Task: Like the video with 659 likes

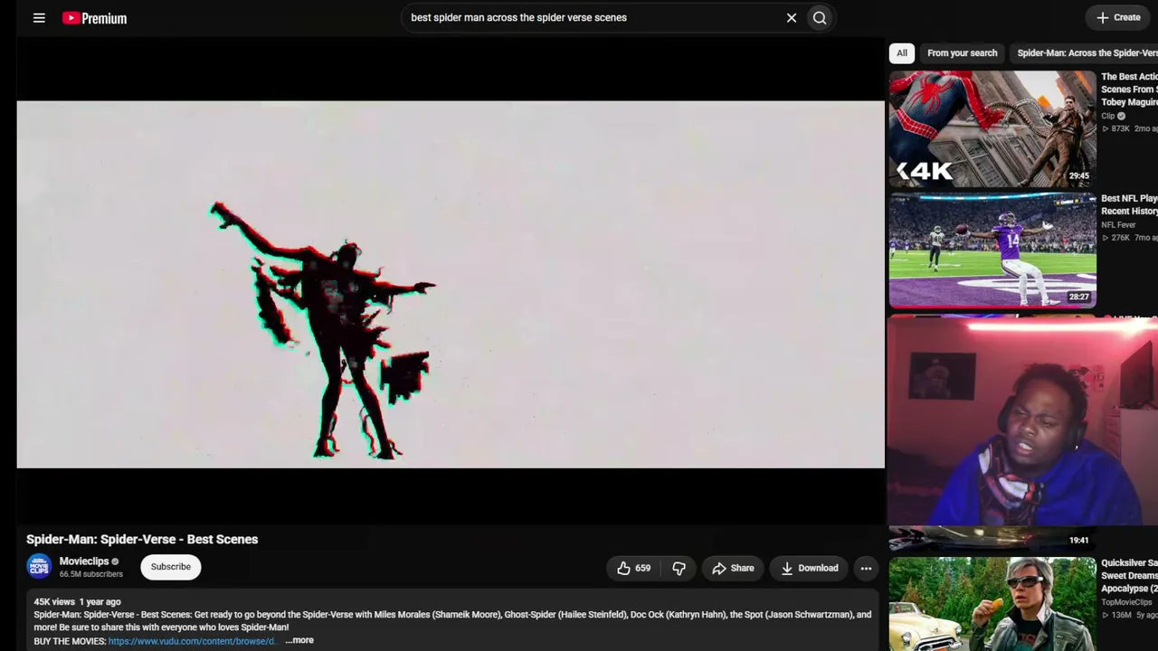Action: tap(633, 568)
